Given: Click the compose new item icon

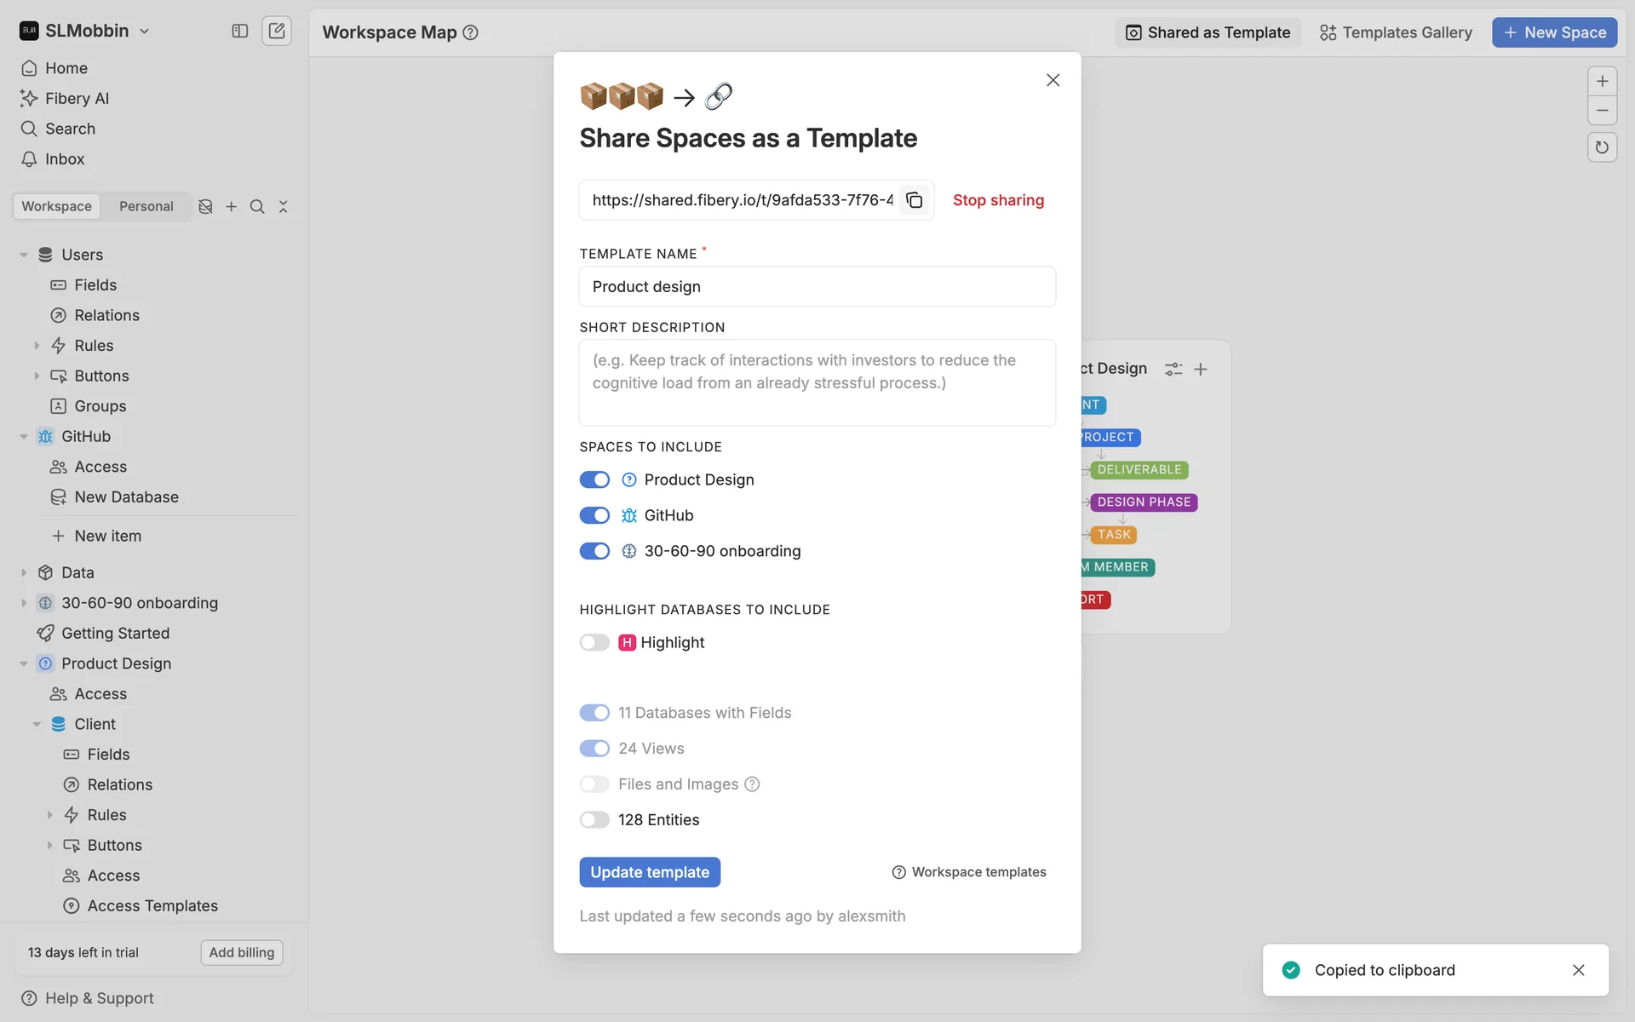Looking at the screenshot, I should tap(277, 32).
